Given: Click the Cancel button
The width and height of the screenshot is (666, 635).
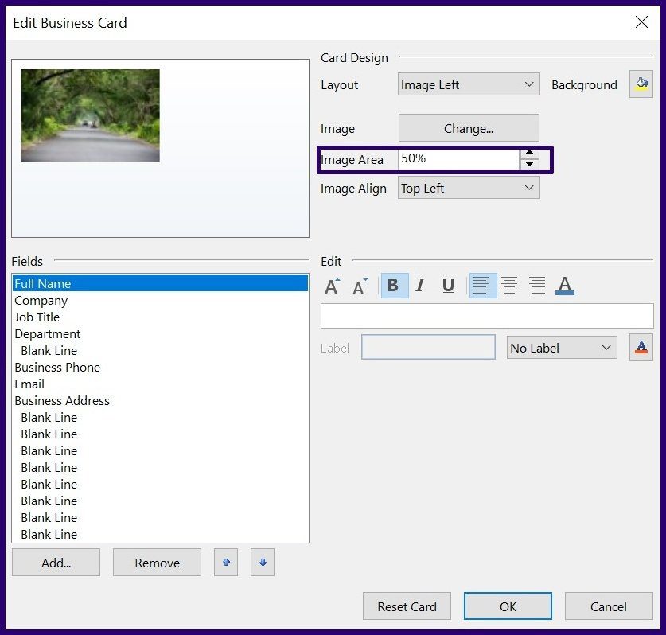Looking at the screenshot, I should (x=609, y=606).
